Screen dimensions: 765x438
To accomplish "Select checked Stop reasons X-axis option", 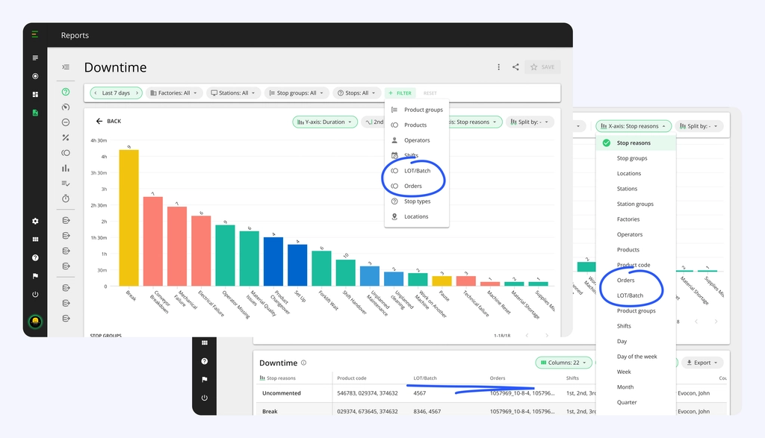I will (636, 143).
